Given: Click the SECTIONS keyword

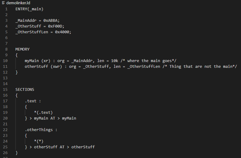Looking at the screenshot, I should 25,89.
